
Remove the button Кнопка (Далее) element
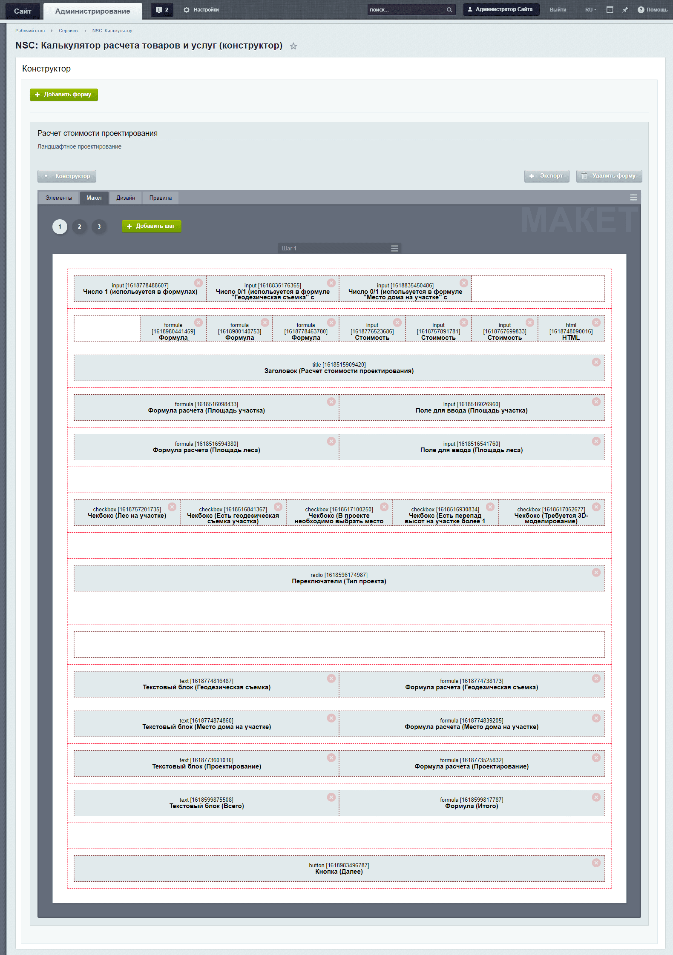point(596,863)
